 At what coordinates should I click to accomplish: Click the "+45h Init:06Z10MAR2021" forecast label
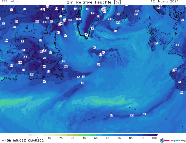tap(24, 140)
